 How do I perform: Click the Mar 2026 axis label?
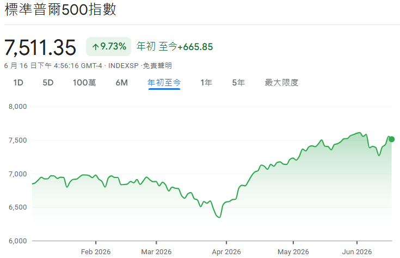pos(156,252)
